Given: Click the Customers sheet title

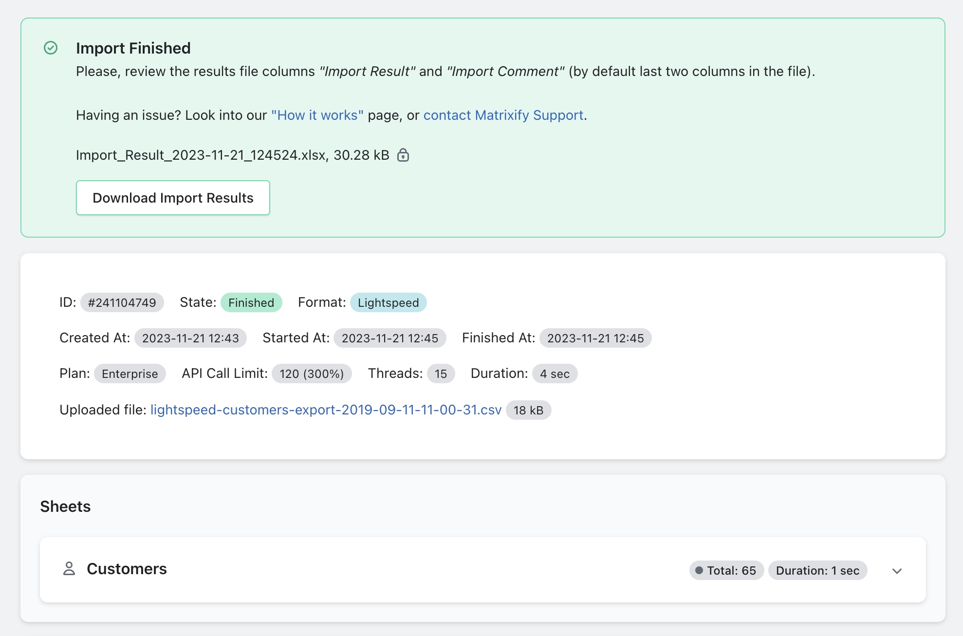Looking at the screenshot, I should point(127,569).
